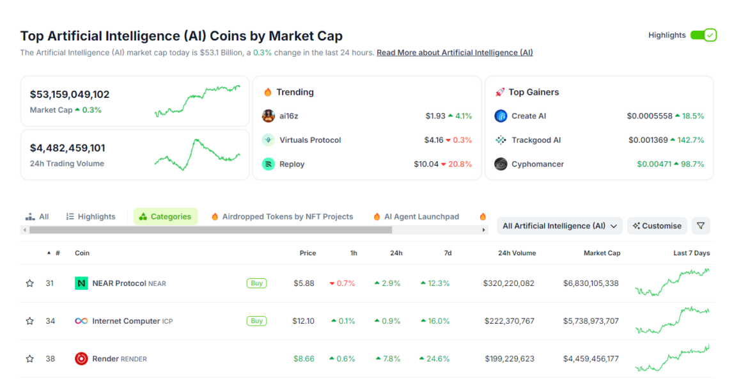
Task: Click the Reploy trending icon
Action: point(269,164)
